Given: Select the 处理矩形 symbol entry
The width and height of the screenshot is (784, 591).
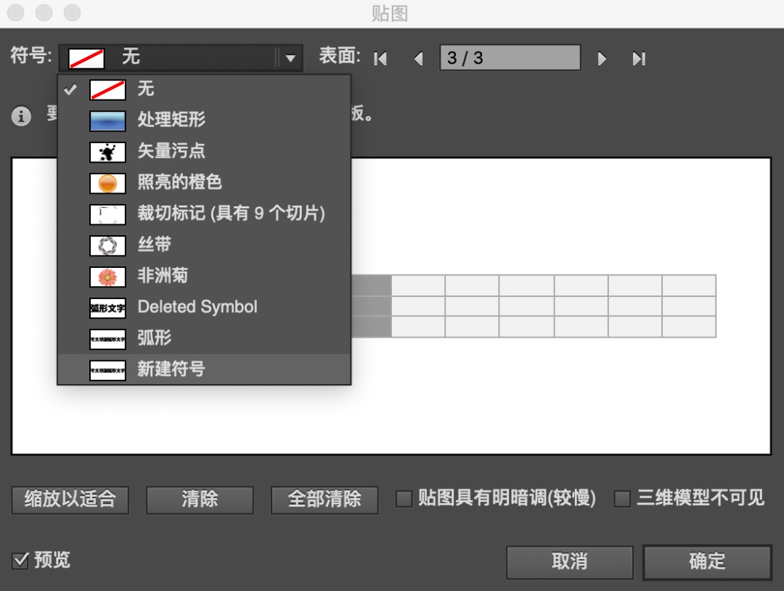Looking at the screenshot, I should pyautogui.click(x=171, y=121).
